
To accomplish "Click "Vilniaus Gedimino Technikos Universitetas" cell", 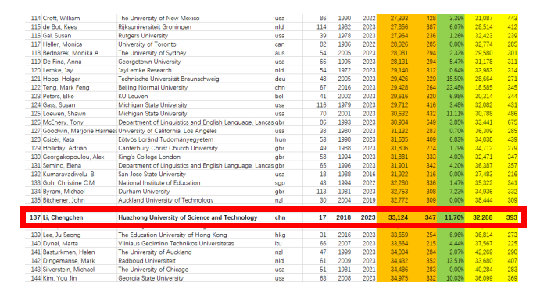I will 176,243.
